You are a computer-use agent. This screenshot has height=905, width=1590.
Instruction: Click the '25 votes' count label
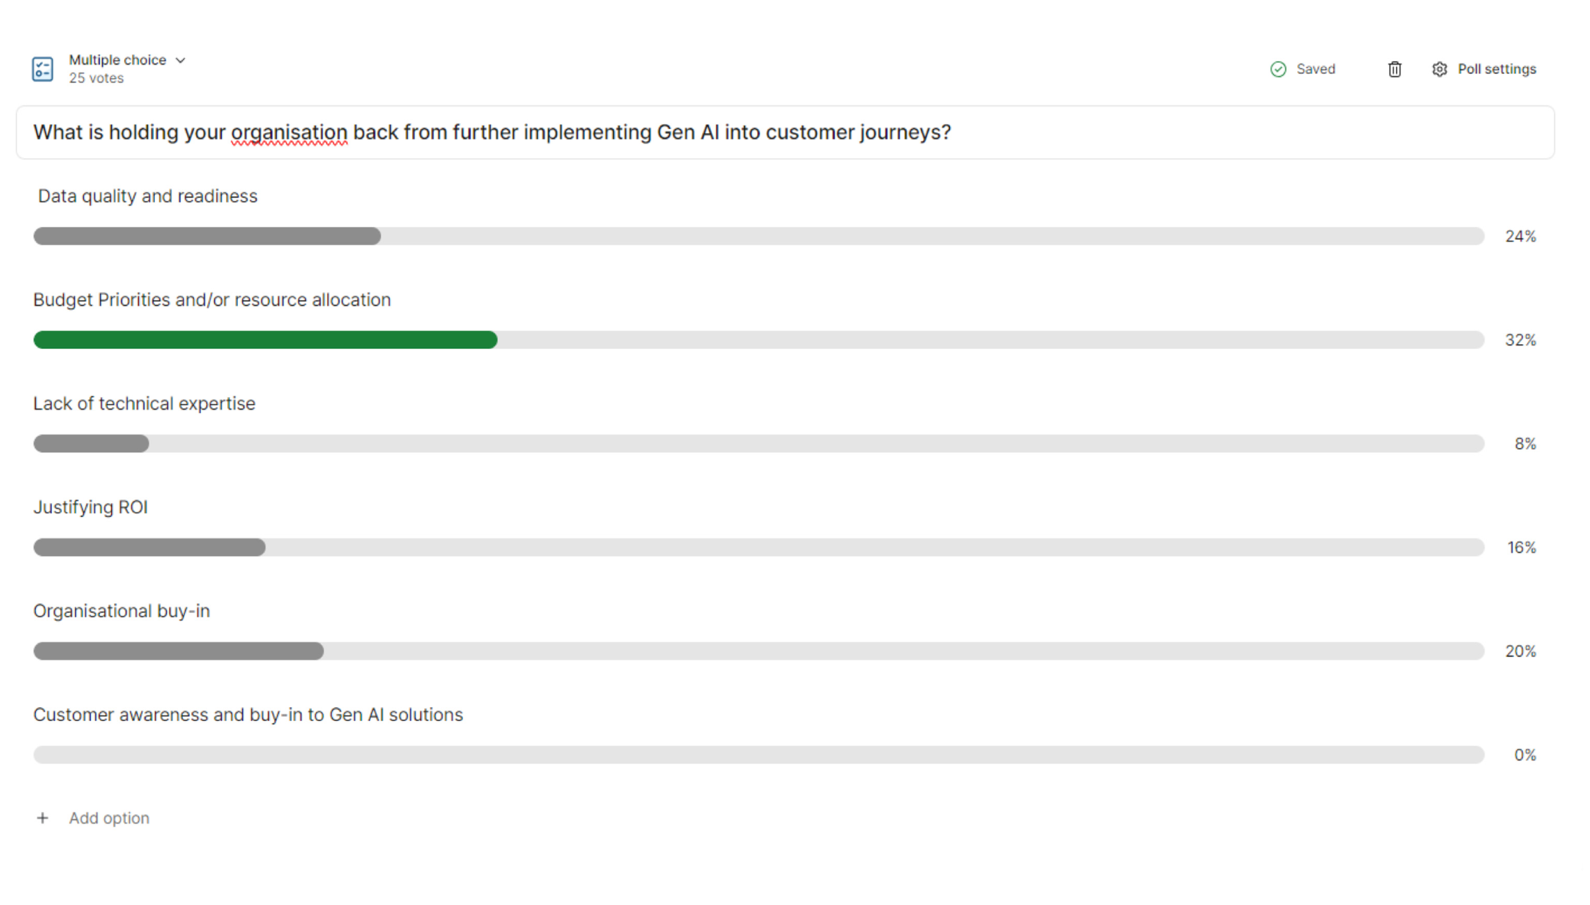pos(96,78)
